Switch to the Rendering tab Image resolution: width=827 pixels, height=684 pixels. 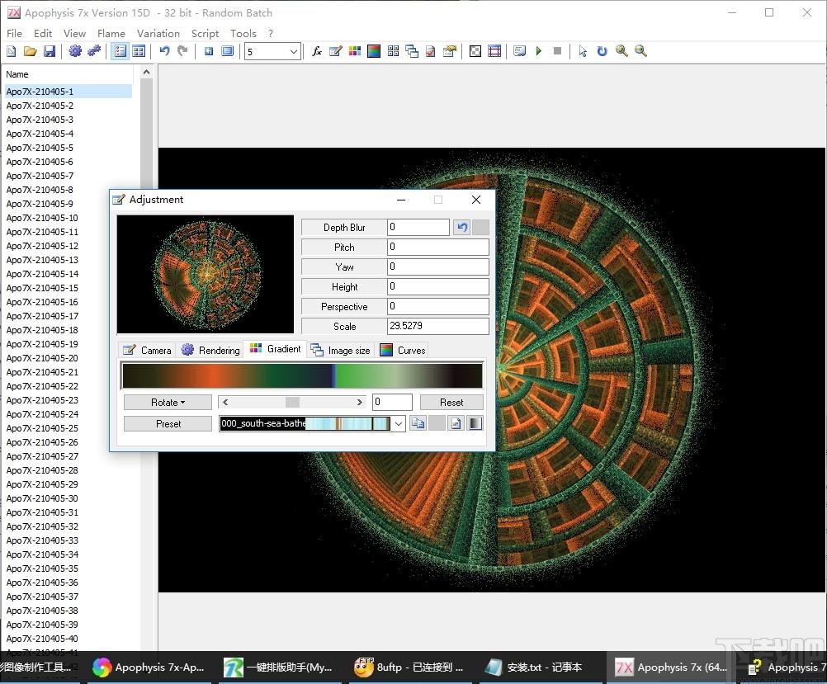click(x=210, y=350)
